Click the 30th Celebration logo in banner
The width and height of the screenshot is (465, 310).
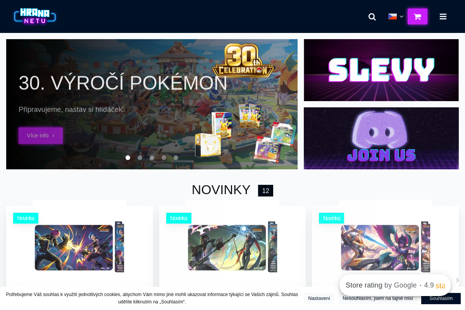click(x=243, y=61)
